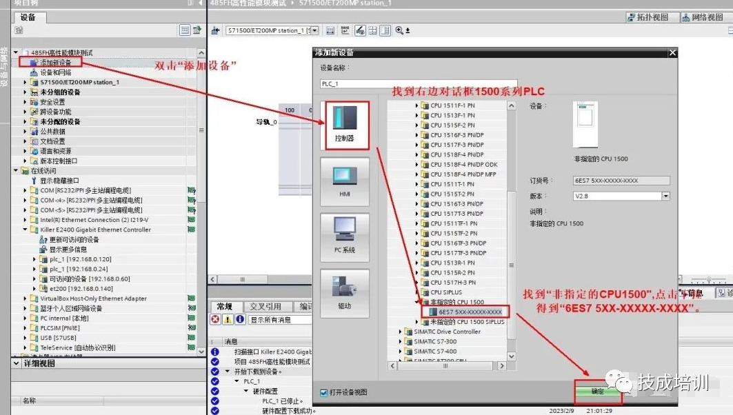Screen dimensions: 733x415
Task: Expand CPU 1518F-4 PN/DP folder
Action: coord(416,154)
